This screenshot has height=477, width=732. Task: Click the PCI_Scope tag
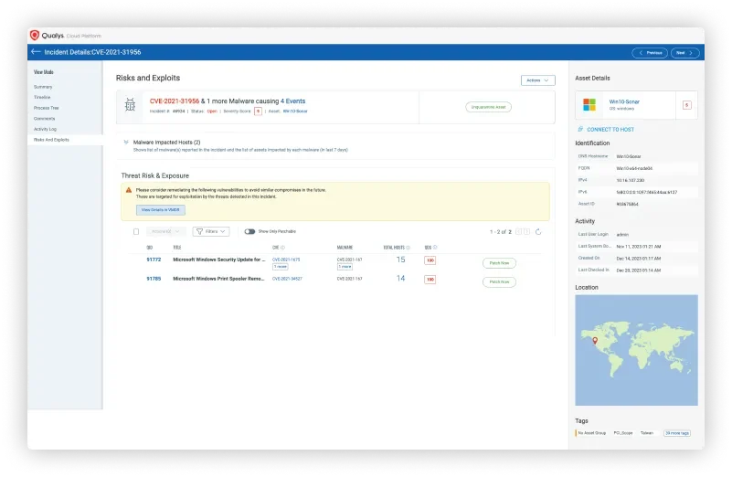pos(623,433)
